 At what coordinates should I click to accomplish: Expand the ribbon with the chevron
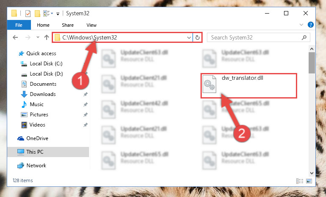click(301, 25)
